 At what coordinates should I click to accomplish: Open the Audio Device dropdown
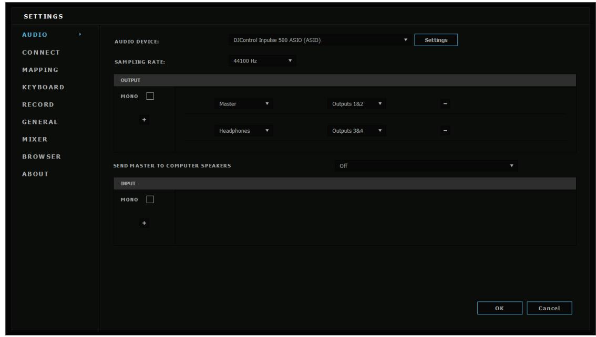click(x=320, y=40)
